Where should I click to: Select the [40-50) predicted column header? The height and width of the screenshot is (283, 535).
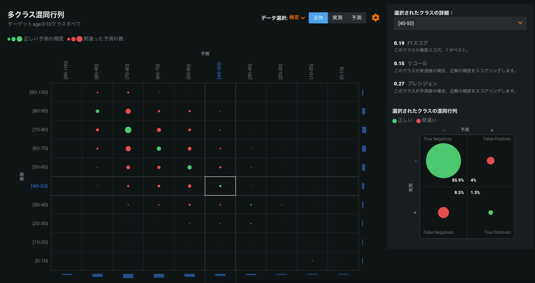[219, 71]
